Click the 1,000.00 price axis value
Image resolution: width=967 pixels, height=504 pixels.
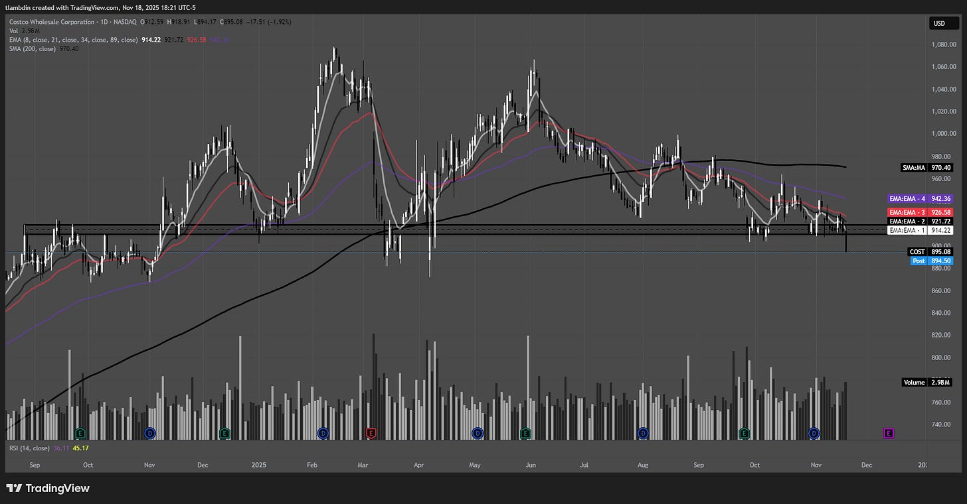click(x=943, y=133)
